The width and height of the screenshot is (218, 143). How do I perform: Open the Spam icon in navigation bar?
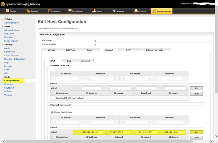[94, 11]
